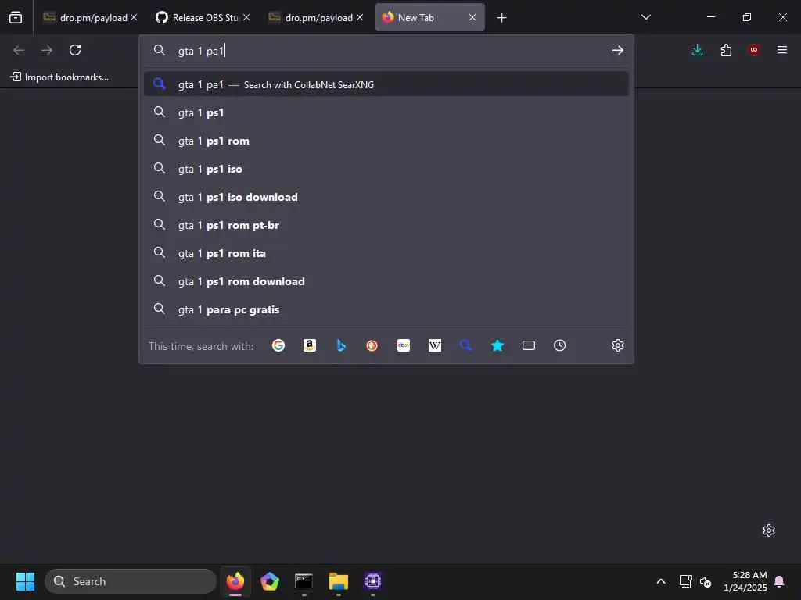801x600 pixels.
Task: Search this time with Bing
Action: tap(341, 345)
